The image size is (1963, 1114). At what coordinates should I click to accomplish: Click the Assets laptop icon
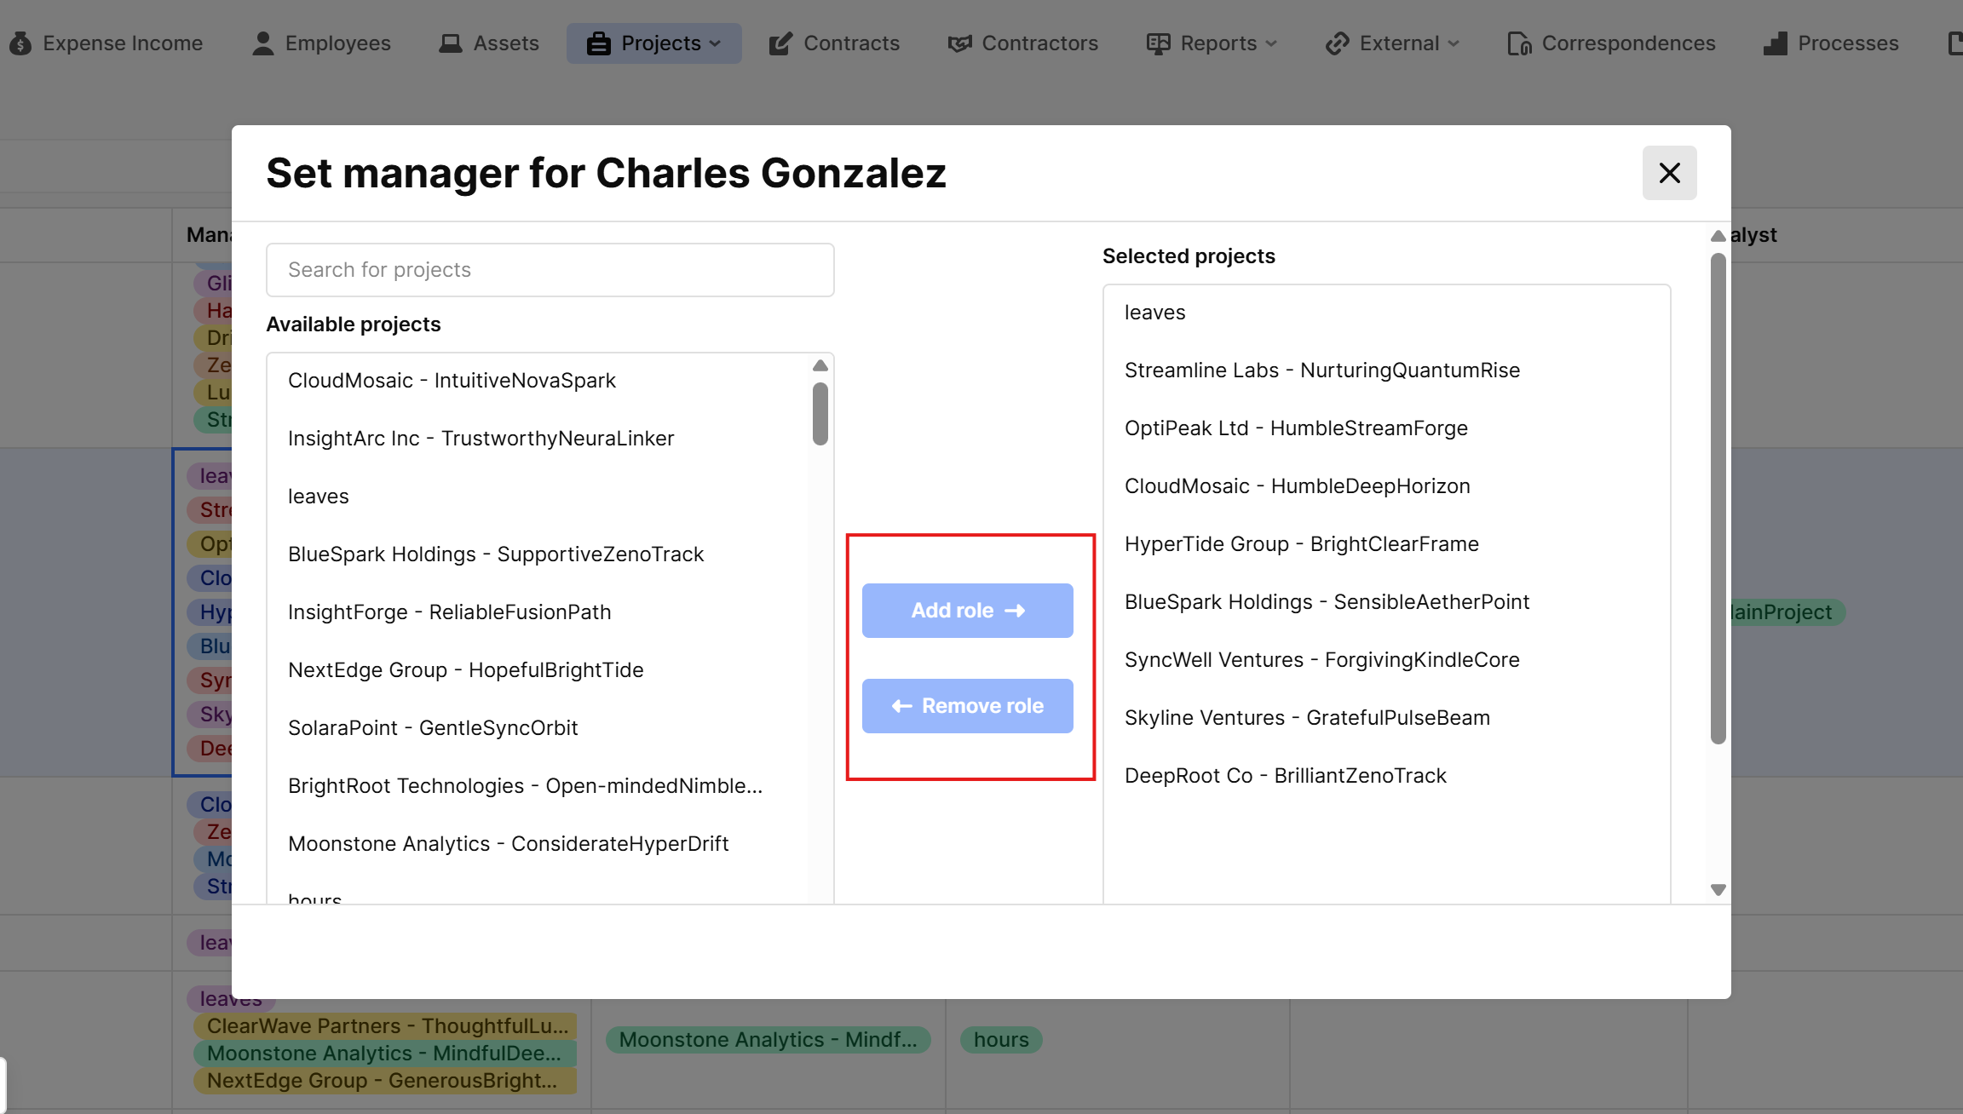click(x=450, y=43)
